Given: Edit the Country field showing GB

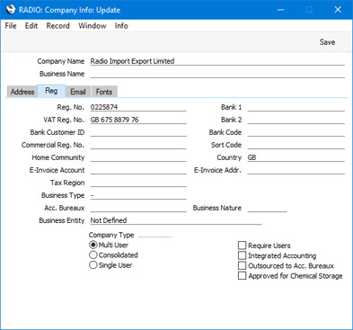Looking at the screenshot, I should (x=296, y=157).
